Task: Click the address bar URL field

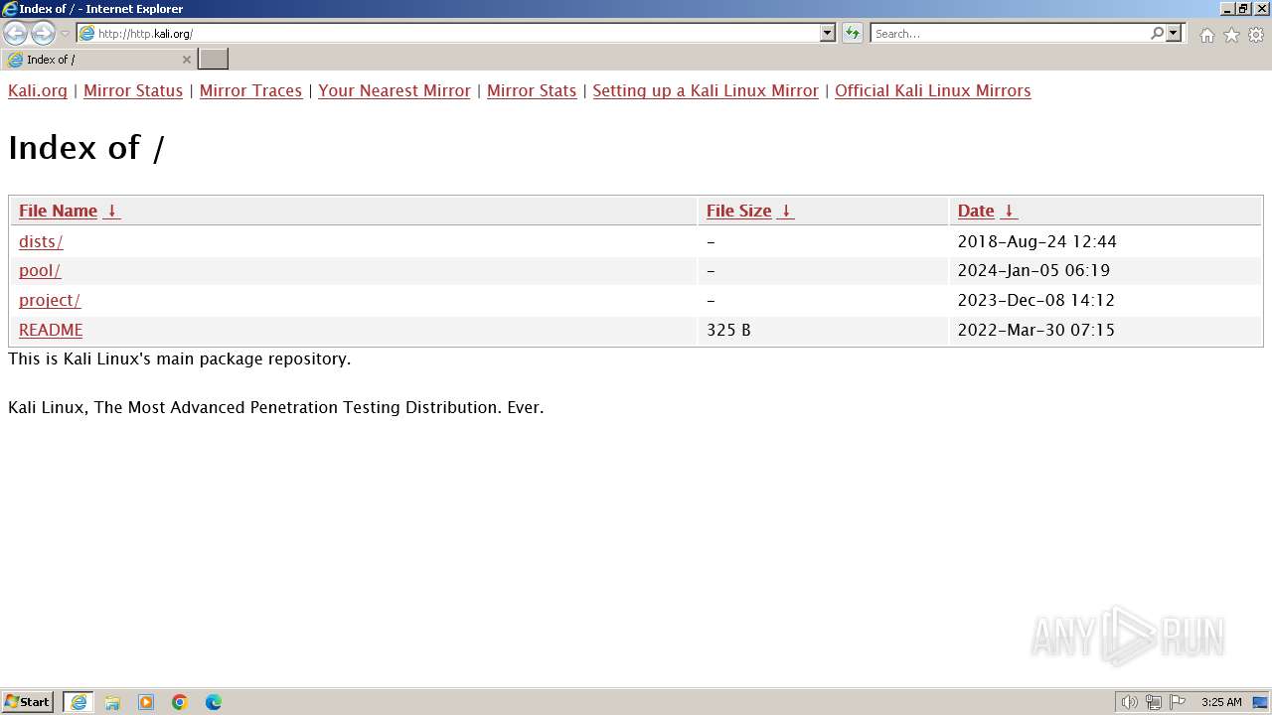Action: pos(448,34)
